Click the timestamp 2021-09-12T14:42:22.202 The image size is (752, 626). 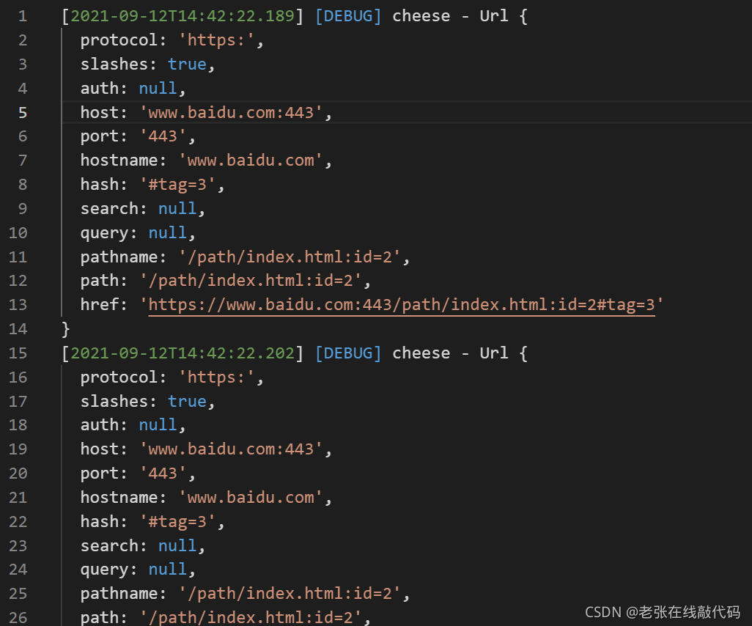(183, 353)
